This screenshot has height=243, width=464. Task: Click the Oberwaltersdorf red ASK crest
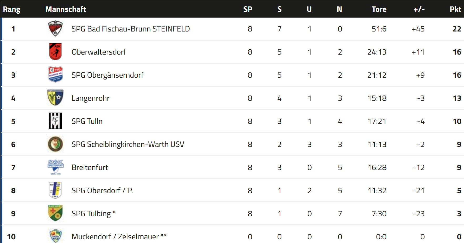[55, 52]
